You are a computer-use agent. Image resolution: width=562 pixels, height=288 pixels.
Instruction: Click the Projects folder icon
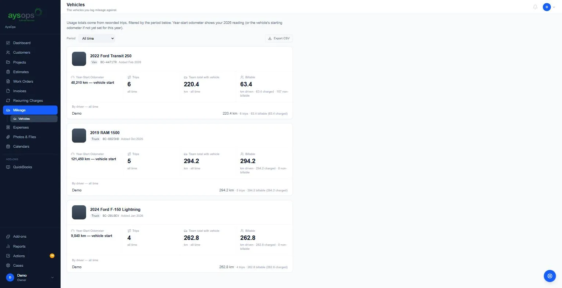8,62
